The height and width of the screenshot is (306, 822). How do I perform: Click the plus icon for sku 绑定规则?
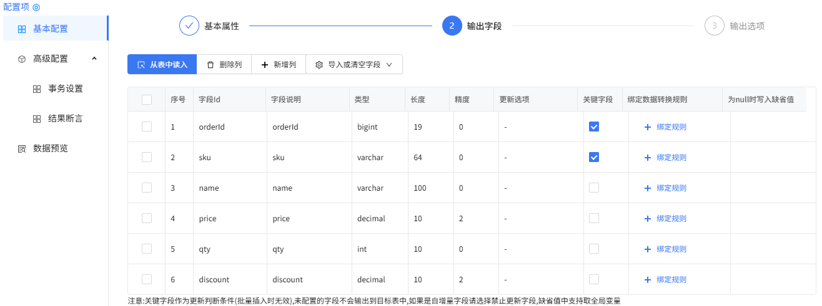648,158
